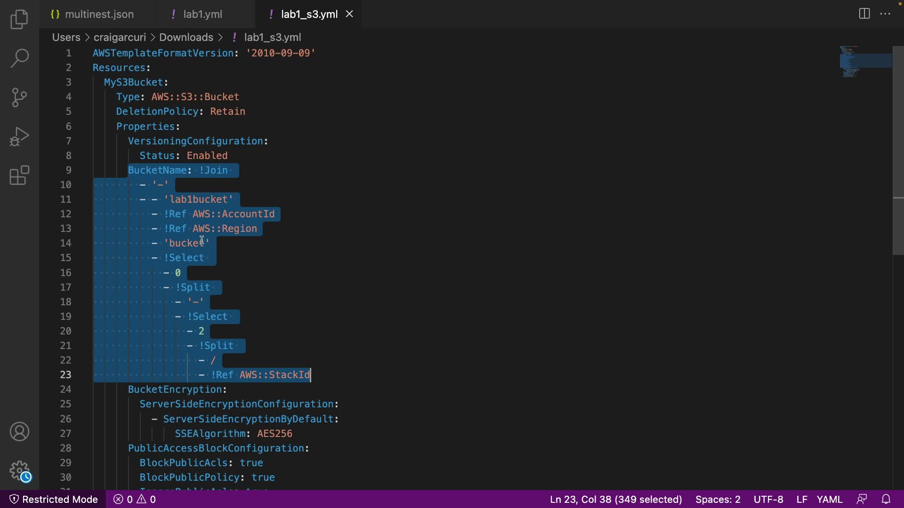The image size is (904, 508).
Task: Open the Source Control view
Action: pos(19,97)
